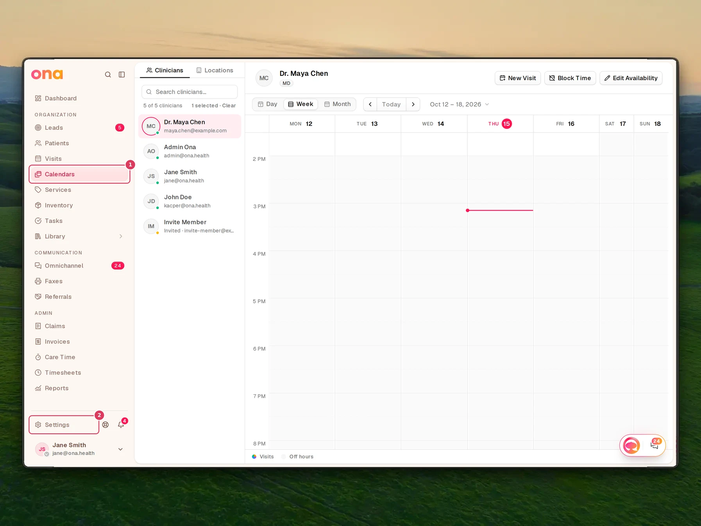
Task: Clear the clinician selection
Action: click(x=229, y=106)
